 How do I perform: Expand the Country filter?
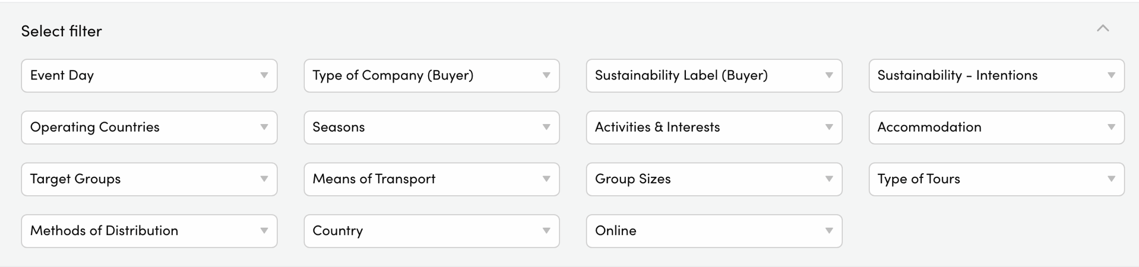point(431,231)
